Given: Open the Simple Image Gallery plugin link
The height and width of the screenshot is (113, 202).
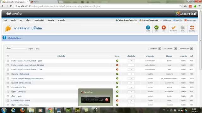Looking at the screenshot, I should click(x=27, y=78).
